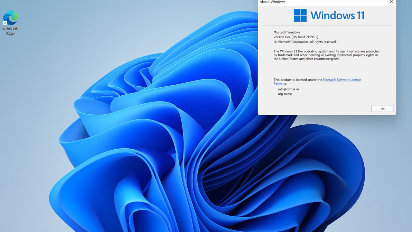Close the About Windows dialog with X

click(x=391, y=2)
